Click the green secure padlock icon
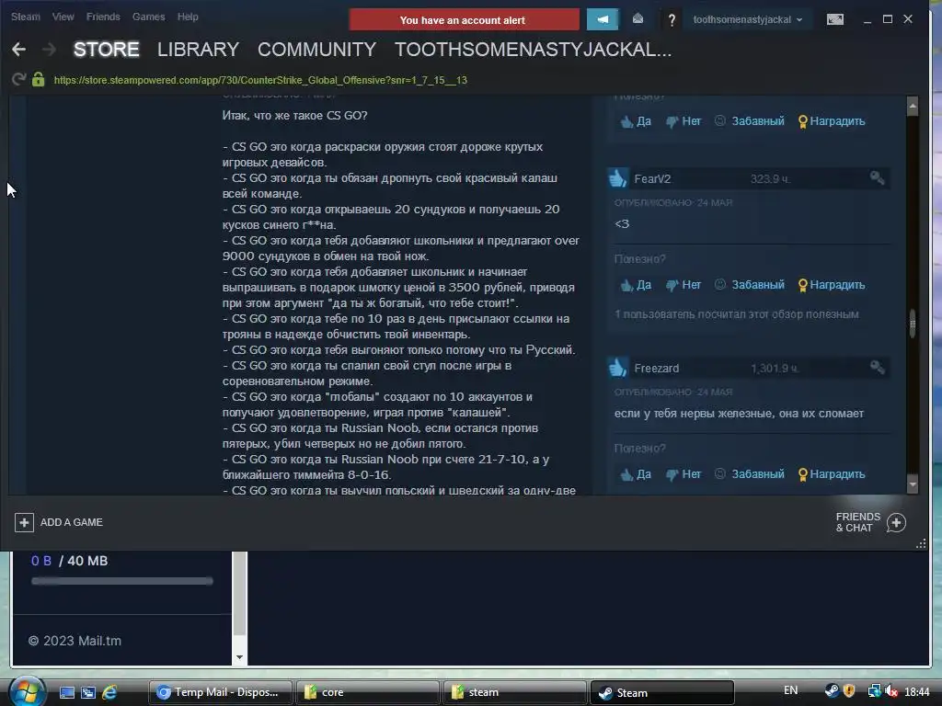The width and height of the screenshot is (942, 706). [39, 79]
